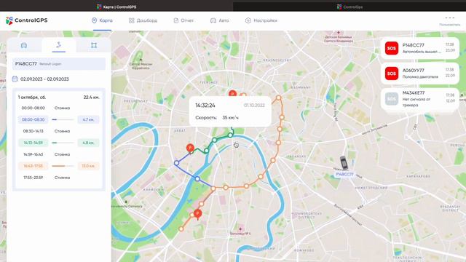The height and width of the screenshot is (262, 466).
Task: Click the blue route waypoint on the river crossing
Action: coord(197,179)
